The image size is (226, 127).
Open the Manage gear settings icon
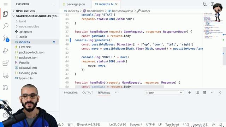6,115
